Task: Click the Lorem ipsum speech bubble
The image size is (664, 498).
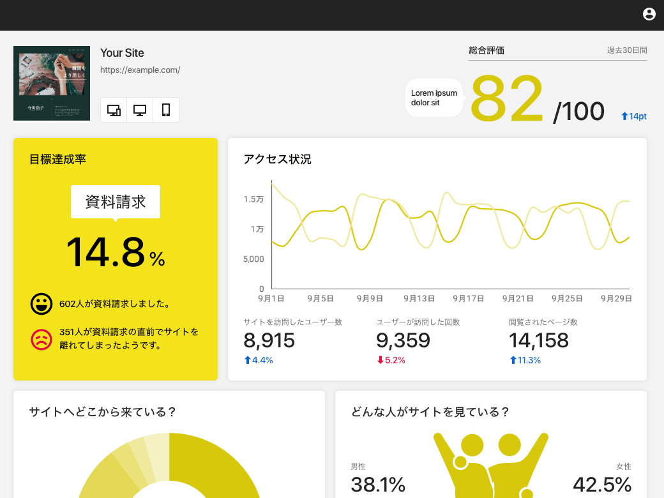Action: 434,98
